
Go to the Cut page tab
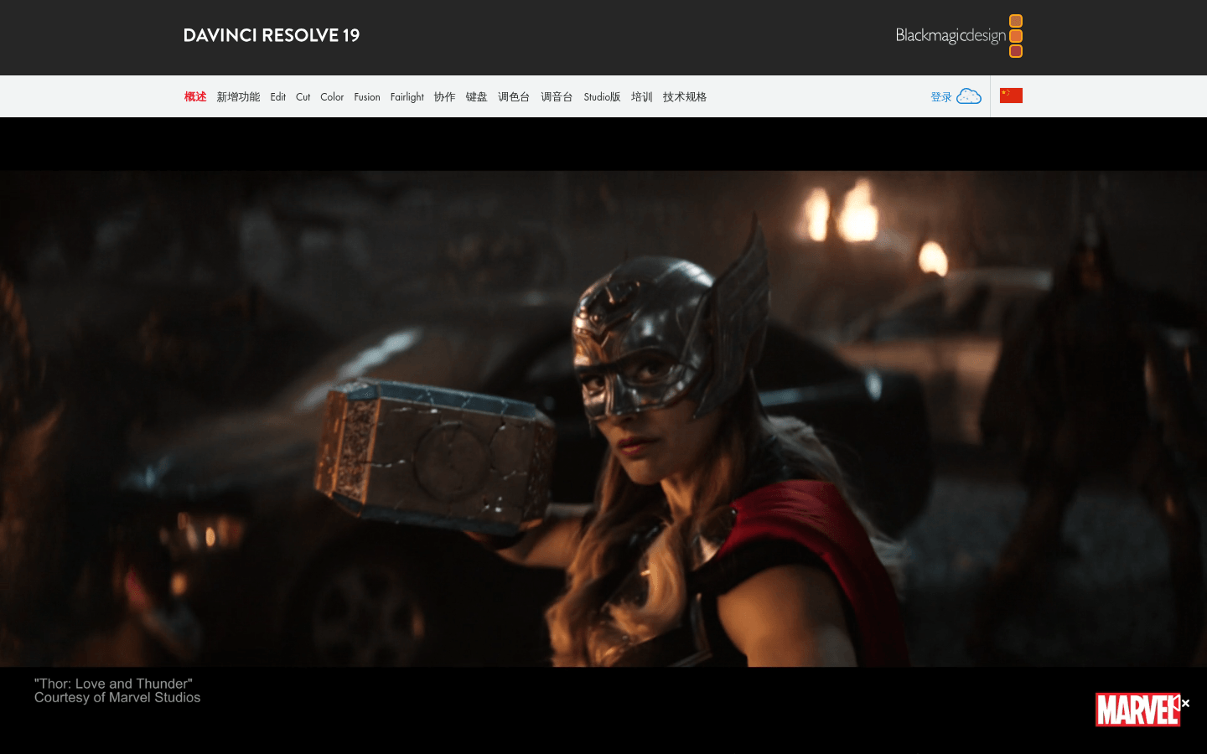coord(303,97)
